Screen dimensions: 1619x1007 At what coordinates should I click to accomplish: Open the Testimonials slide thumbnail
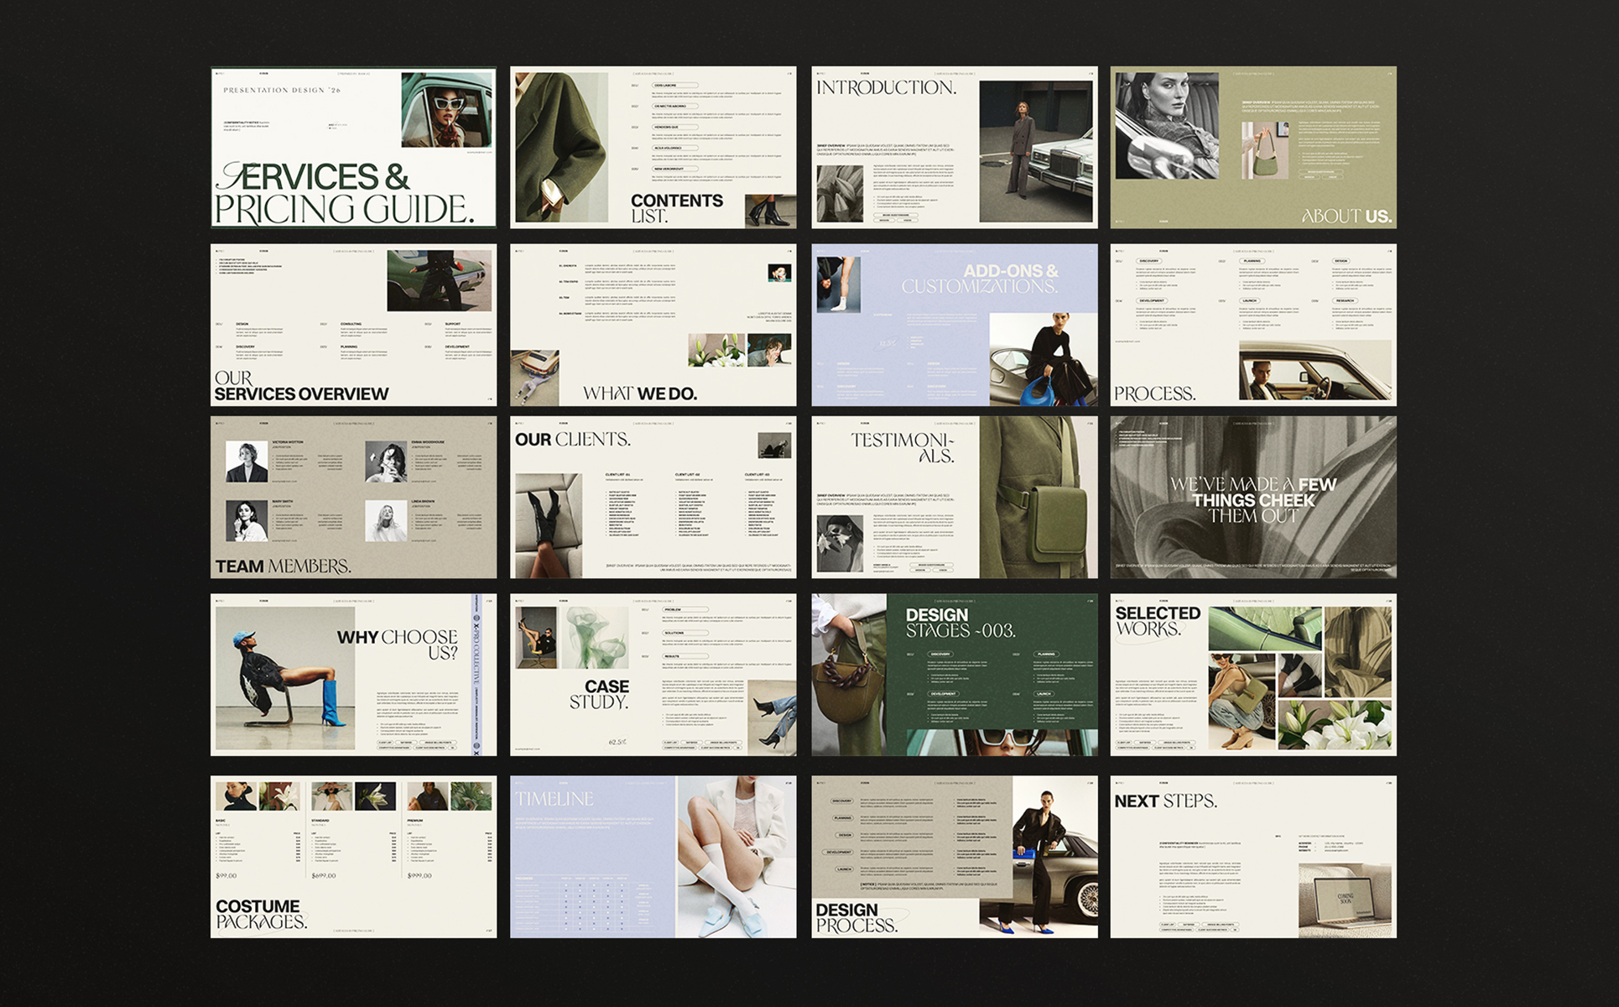[x=954, y=498]
